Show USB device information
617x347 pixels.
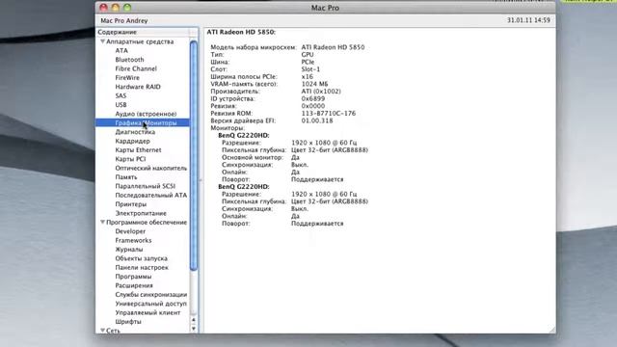click(x=121, y=105)
